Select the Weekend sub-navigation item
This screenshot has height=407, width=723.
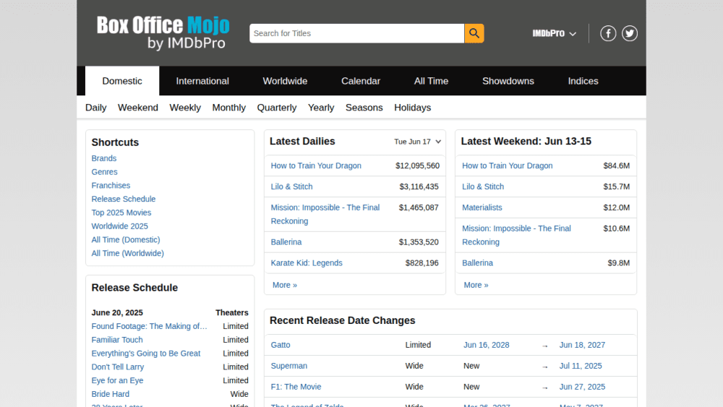click(x=138, y=108)
